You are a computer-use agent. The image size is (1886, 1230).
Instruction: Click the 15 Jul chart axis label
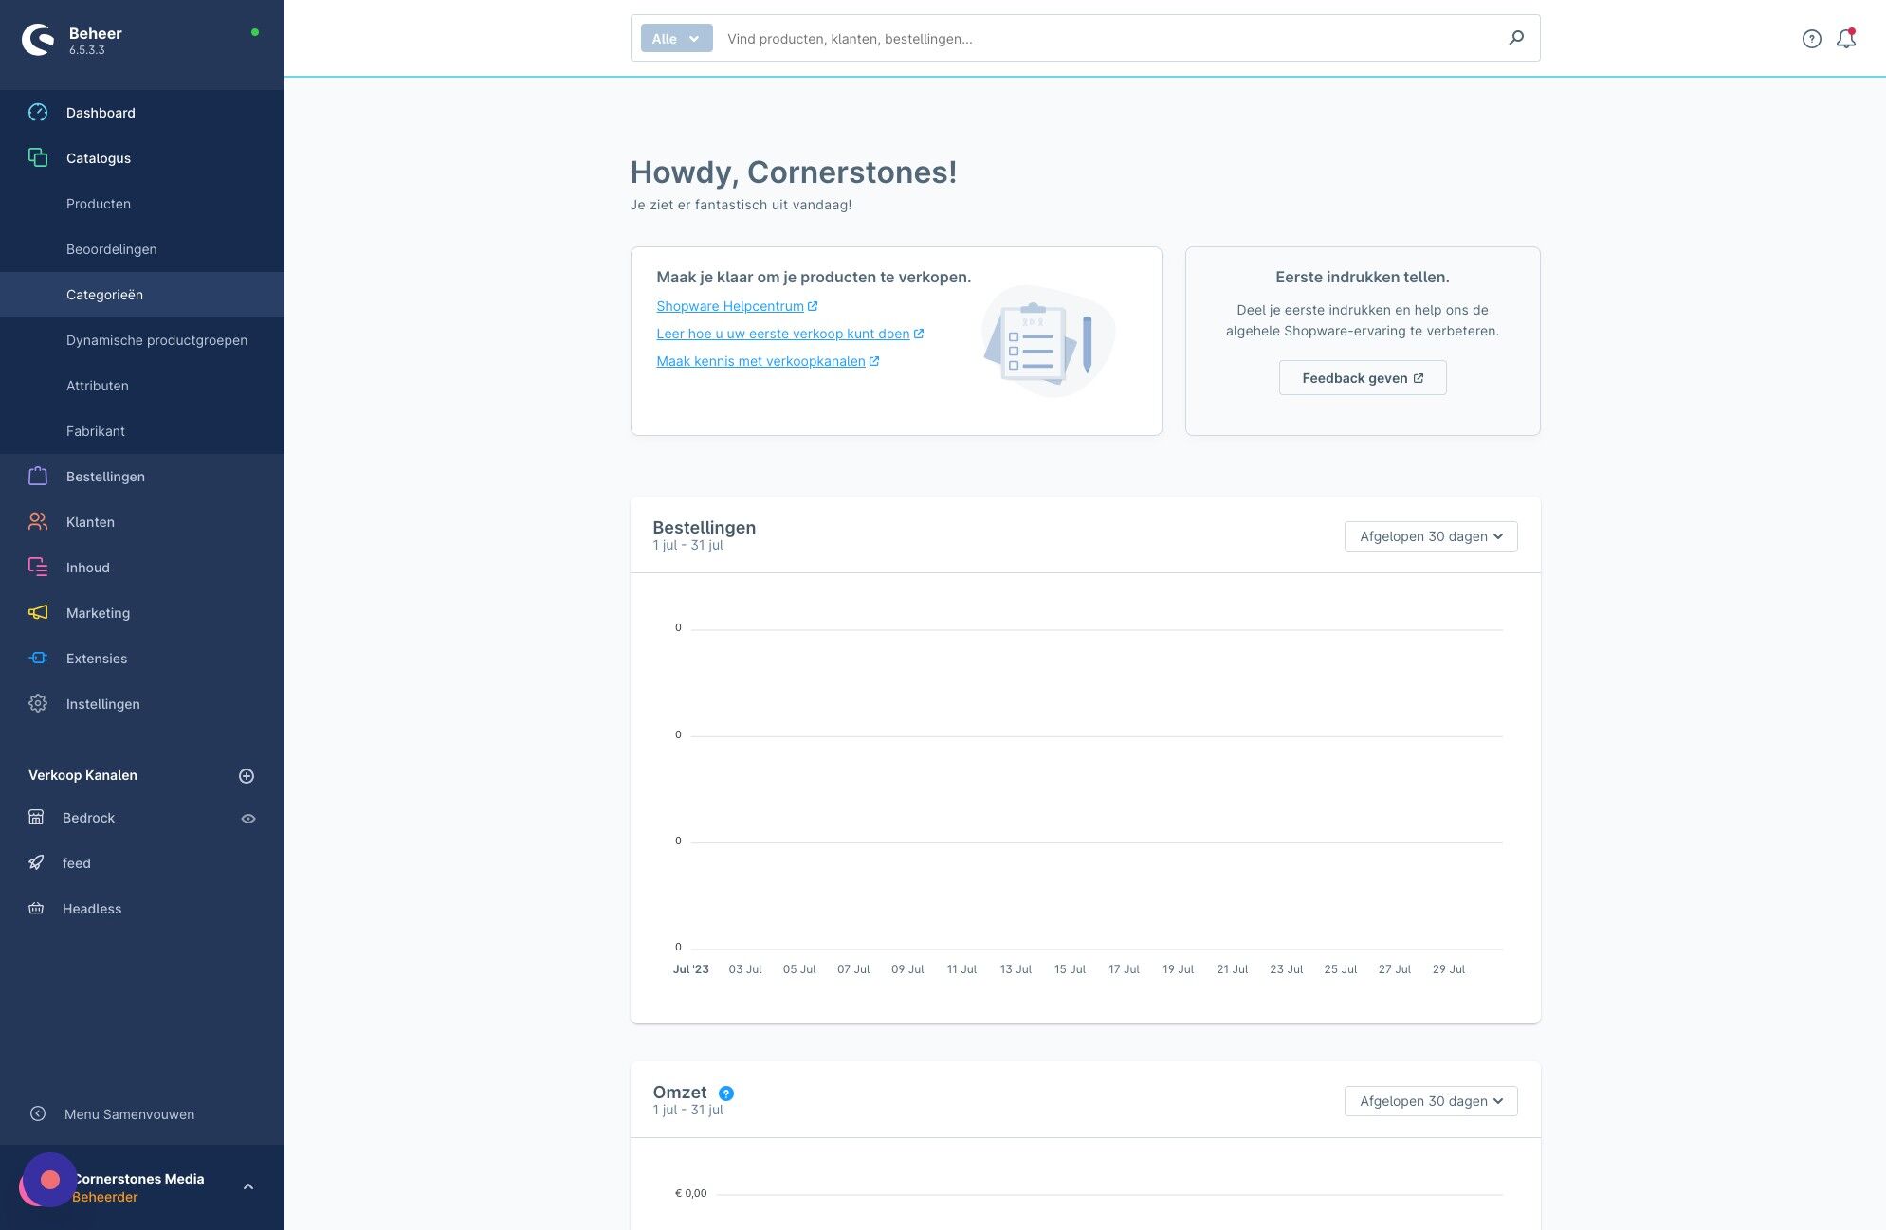1070,969
